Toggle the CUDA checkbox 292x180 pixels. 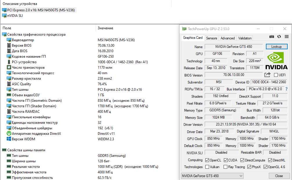[x=226, y=160]
